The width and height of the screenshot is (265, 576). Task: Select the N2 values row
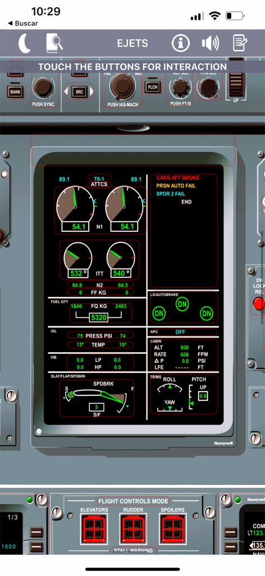pyautogui.click(x=100, y=285)
